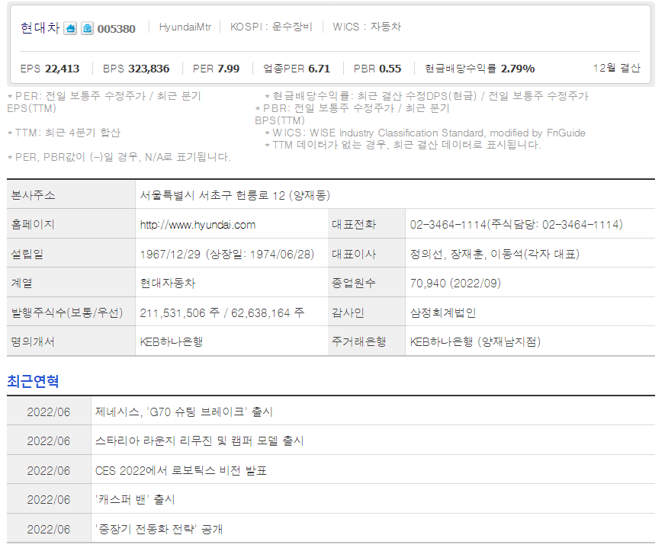Select the 스타리아 라운지 리무진 history row
This screenshot has height=551, width=668.
coord(331,440)
